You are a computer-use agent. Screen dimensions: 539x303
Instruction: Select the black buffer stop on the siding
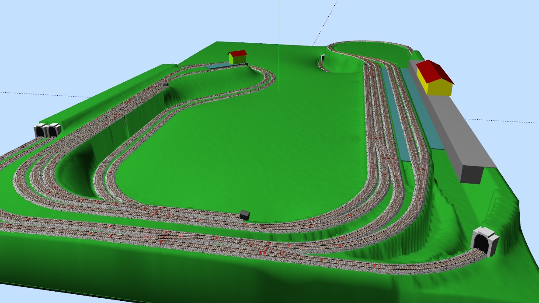(x=244, y=215)
